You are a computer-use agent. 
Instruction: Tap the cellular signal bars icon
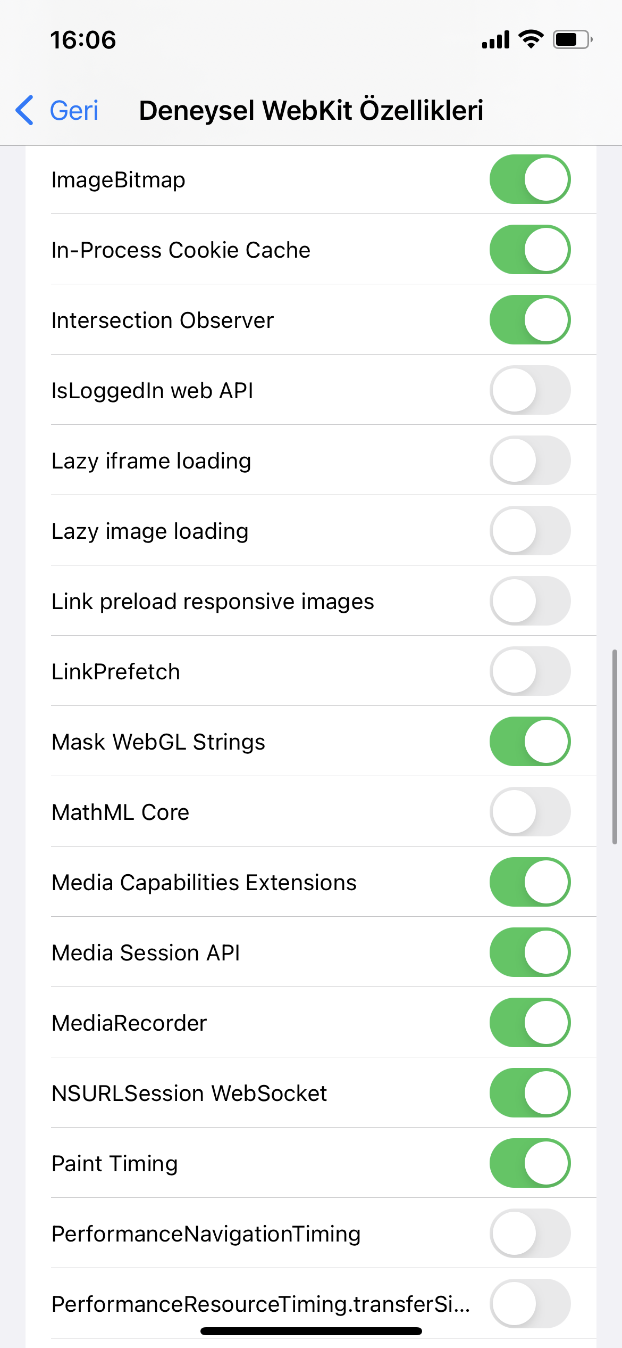point(495,40)
